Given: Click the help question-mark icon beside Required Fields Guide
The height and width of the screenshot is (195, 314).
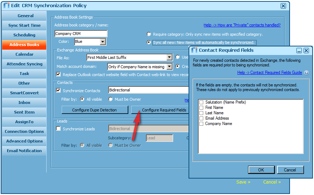Looking at the screenshot, I should (x=306, y=73).
